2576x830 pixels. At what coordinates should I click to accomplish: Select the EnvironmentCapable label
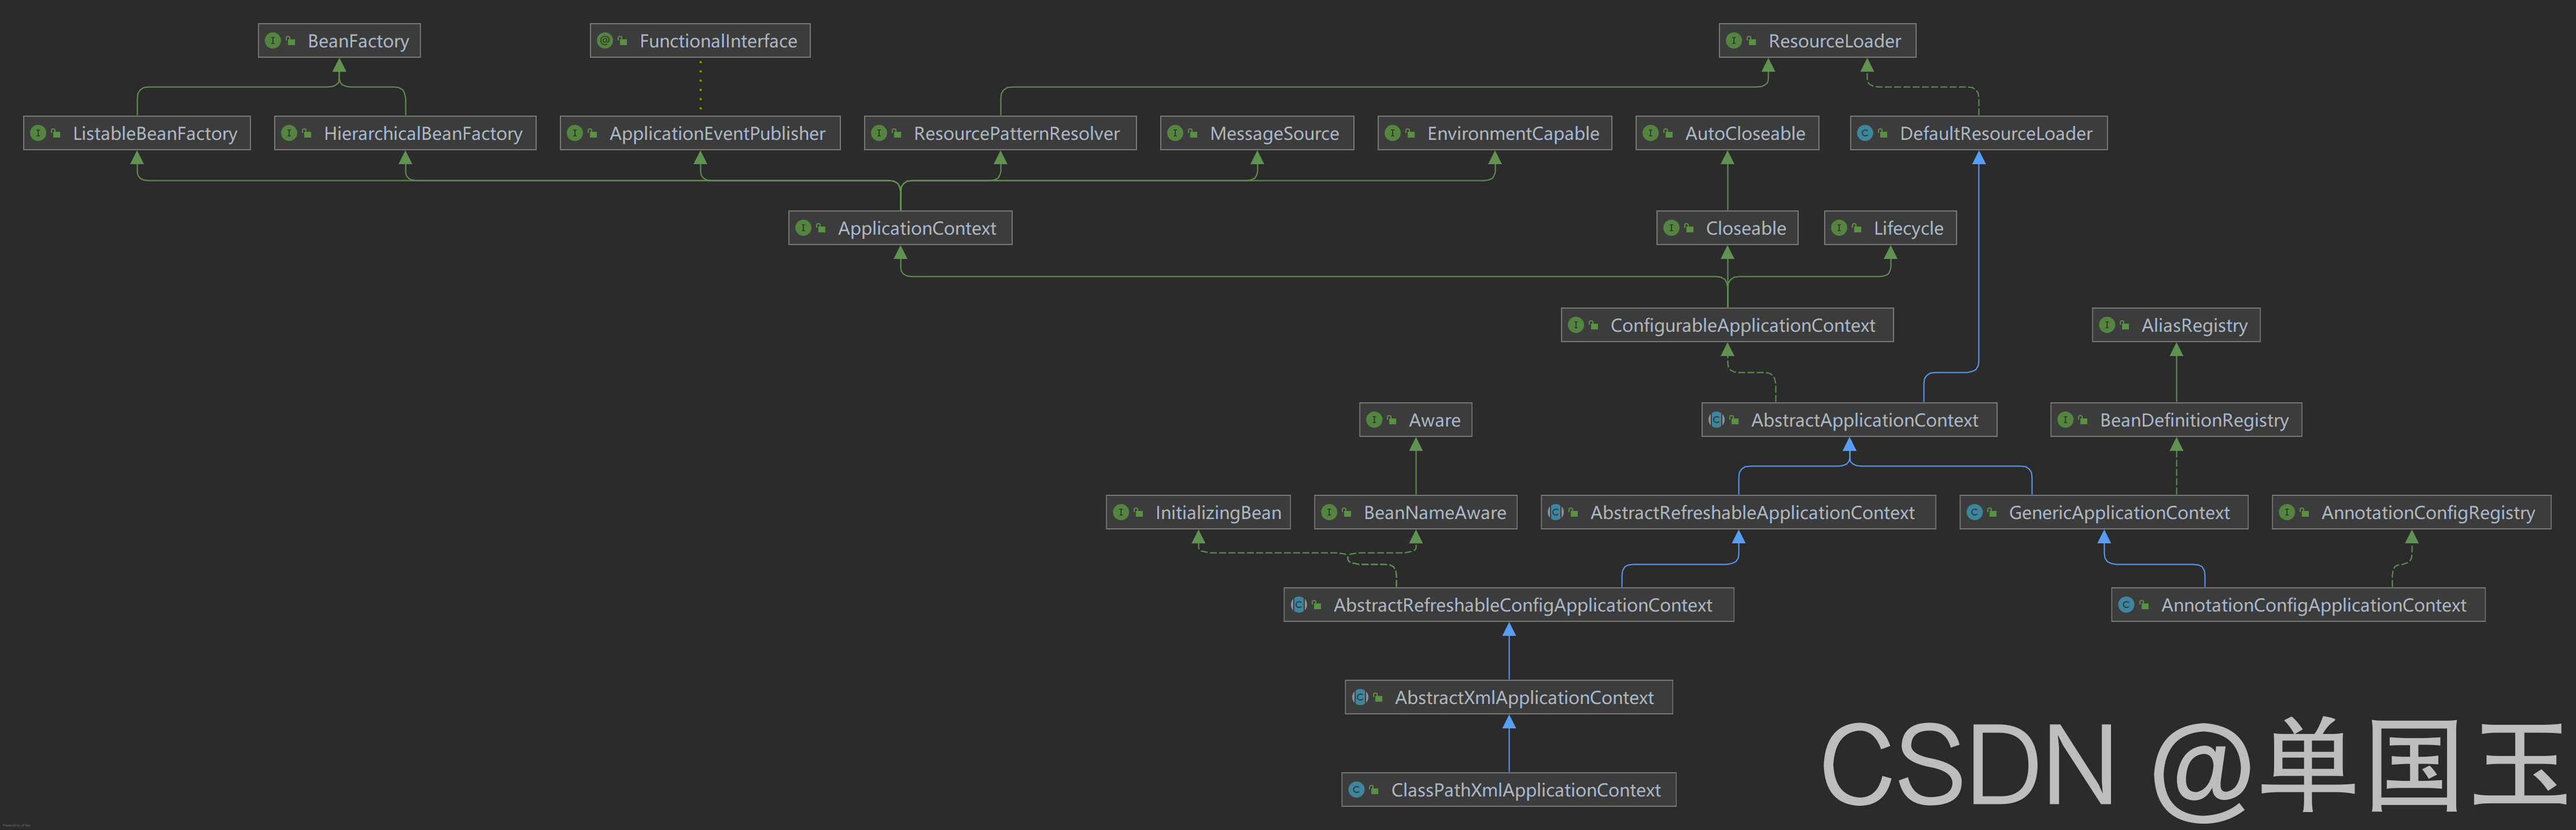1513,134
